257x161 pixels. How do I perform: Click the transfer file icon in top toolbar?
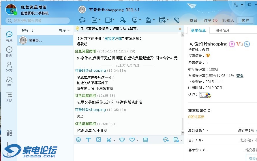coord(94,20)
